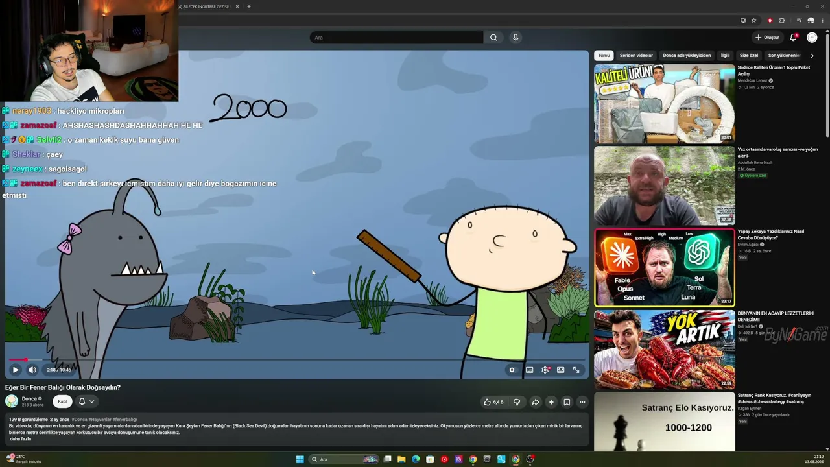This screenshot has width=830, height=467.
Task: Open the Evrim Ağacı channel name
Action: tap(748, 245)
